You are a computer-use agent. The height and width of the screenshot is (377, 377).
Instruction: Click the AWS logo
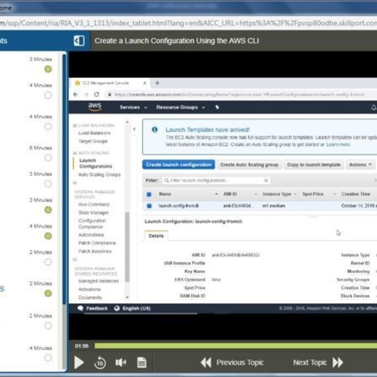[x=95, y=107]
